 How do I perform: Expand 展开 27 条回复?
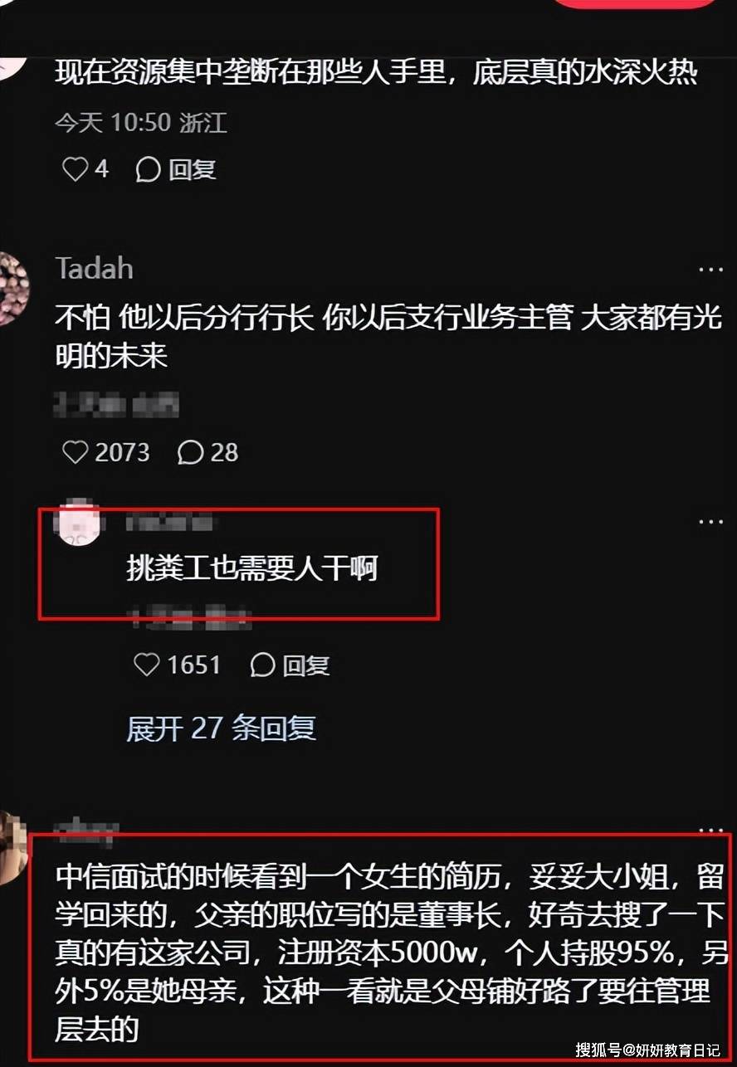(221, 728)
